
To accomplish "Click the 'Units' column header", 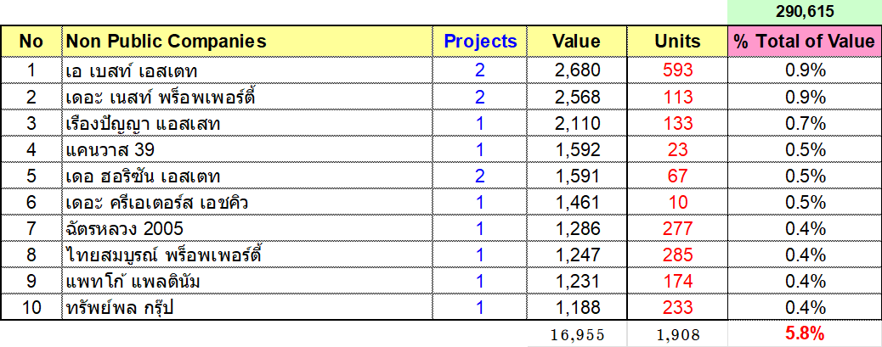I will click(x=677, y=42).
